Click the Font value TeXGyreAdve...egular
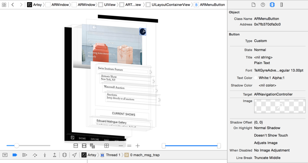308x163 pixels. click(279, 70)
